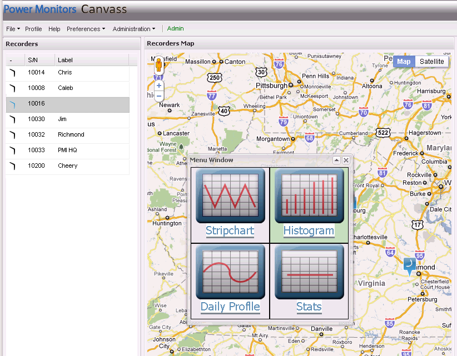Open the File menu
The height and width of the screenshot is (356, 457).
[12, 28]
